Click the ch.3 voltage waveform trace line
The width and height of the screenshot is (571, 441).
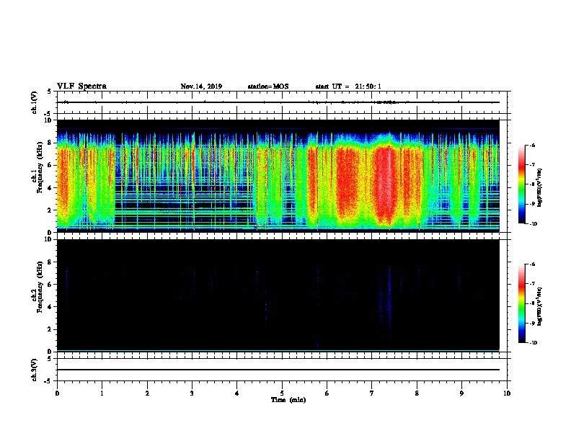278,370
